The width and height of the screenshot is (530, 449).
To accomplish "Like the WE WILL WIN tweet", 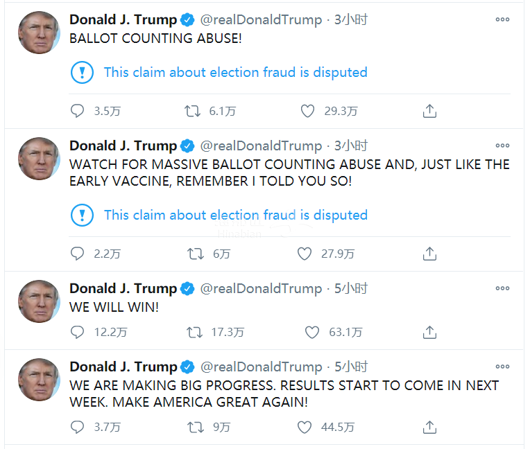I will (x=312, y=333).
